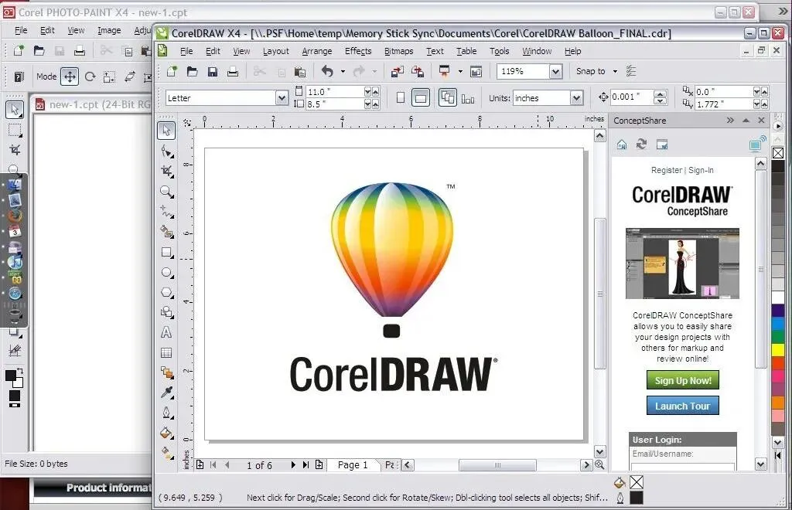Toggle Portrait page orientation
792x510 pixels.
pos(401,98)
